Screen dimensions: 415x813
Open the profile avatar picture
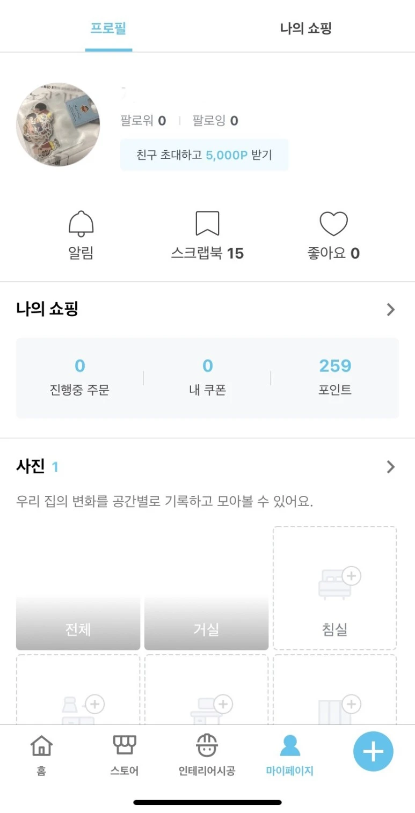click(x=58, y=124)
